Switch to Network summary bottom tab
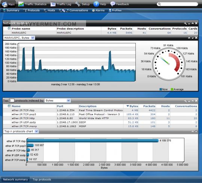202x183 pixels. 15,179
